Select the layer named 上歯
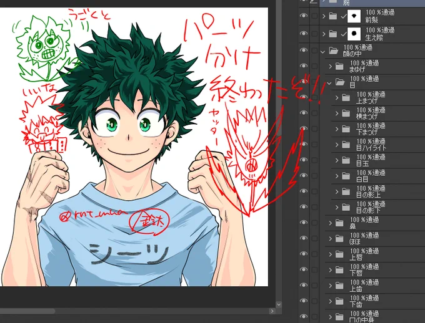425x323 pixels. (356, 289)
